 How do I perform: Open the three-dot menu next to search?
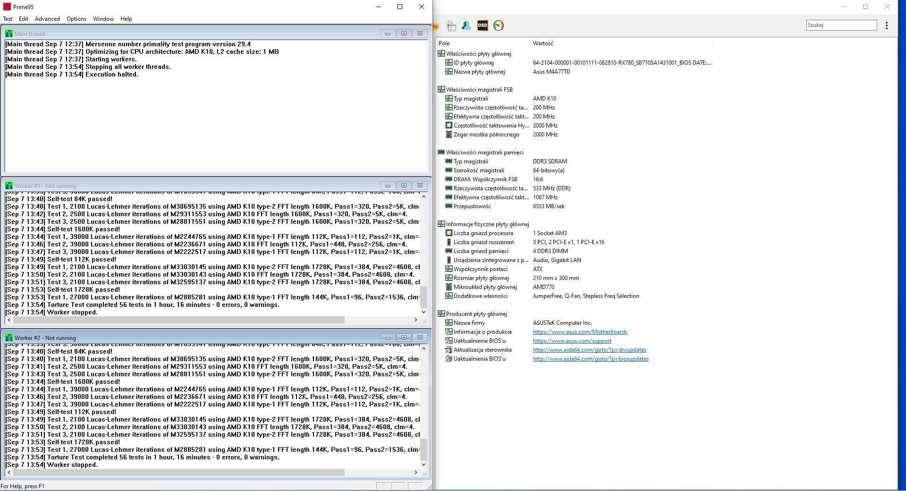pyautogui.click(x=887, y=25)
